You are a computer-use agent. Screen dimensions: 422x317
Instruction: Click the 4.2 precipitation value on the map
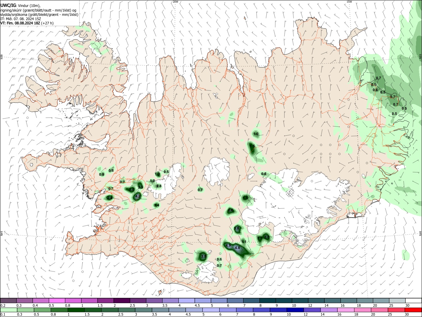(x=138, y=196)
